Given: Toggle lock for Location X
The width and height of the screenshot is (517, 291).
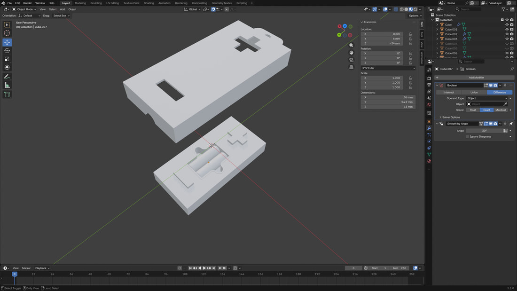Looking at the screenshot, I should [410, 34].
